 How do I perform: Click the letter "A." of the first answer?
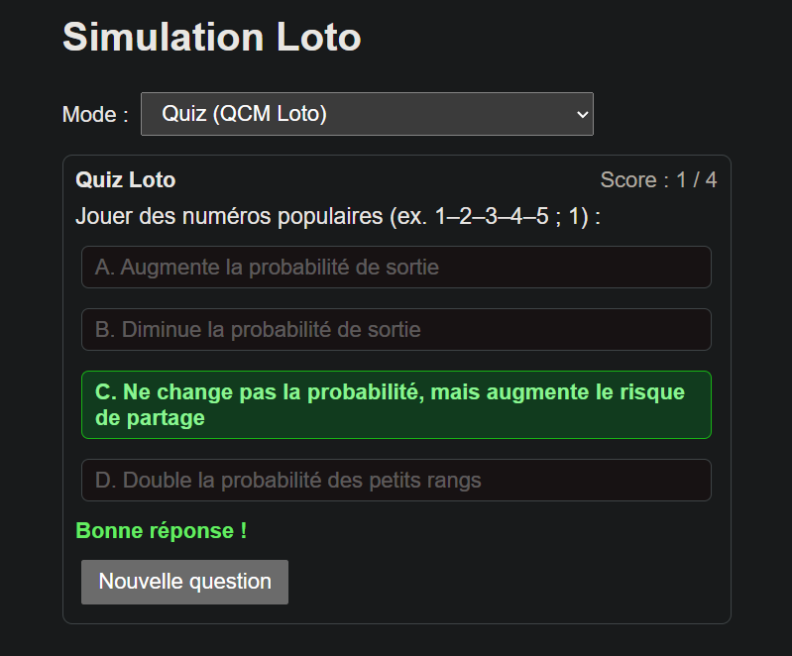tap(105, 268)
